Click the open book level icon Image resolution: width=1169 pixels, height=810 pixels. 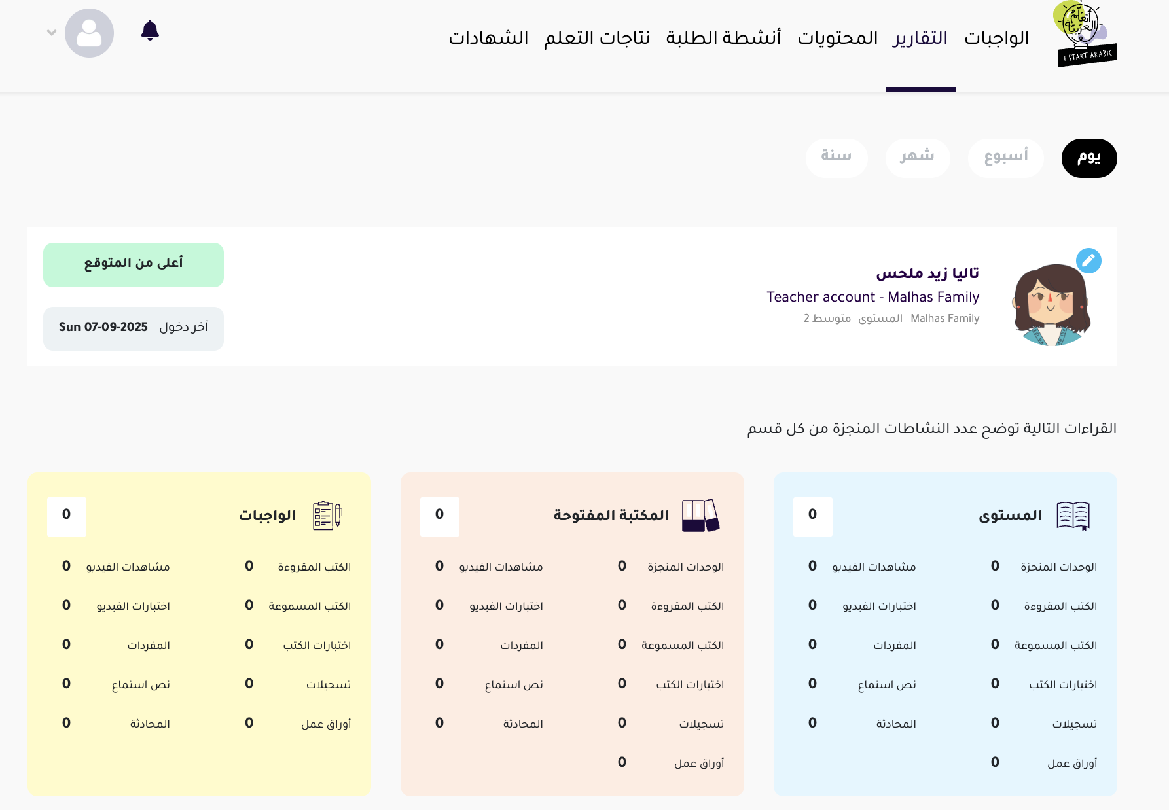(x=1073, y=516)
